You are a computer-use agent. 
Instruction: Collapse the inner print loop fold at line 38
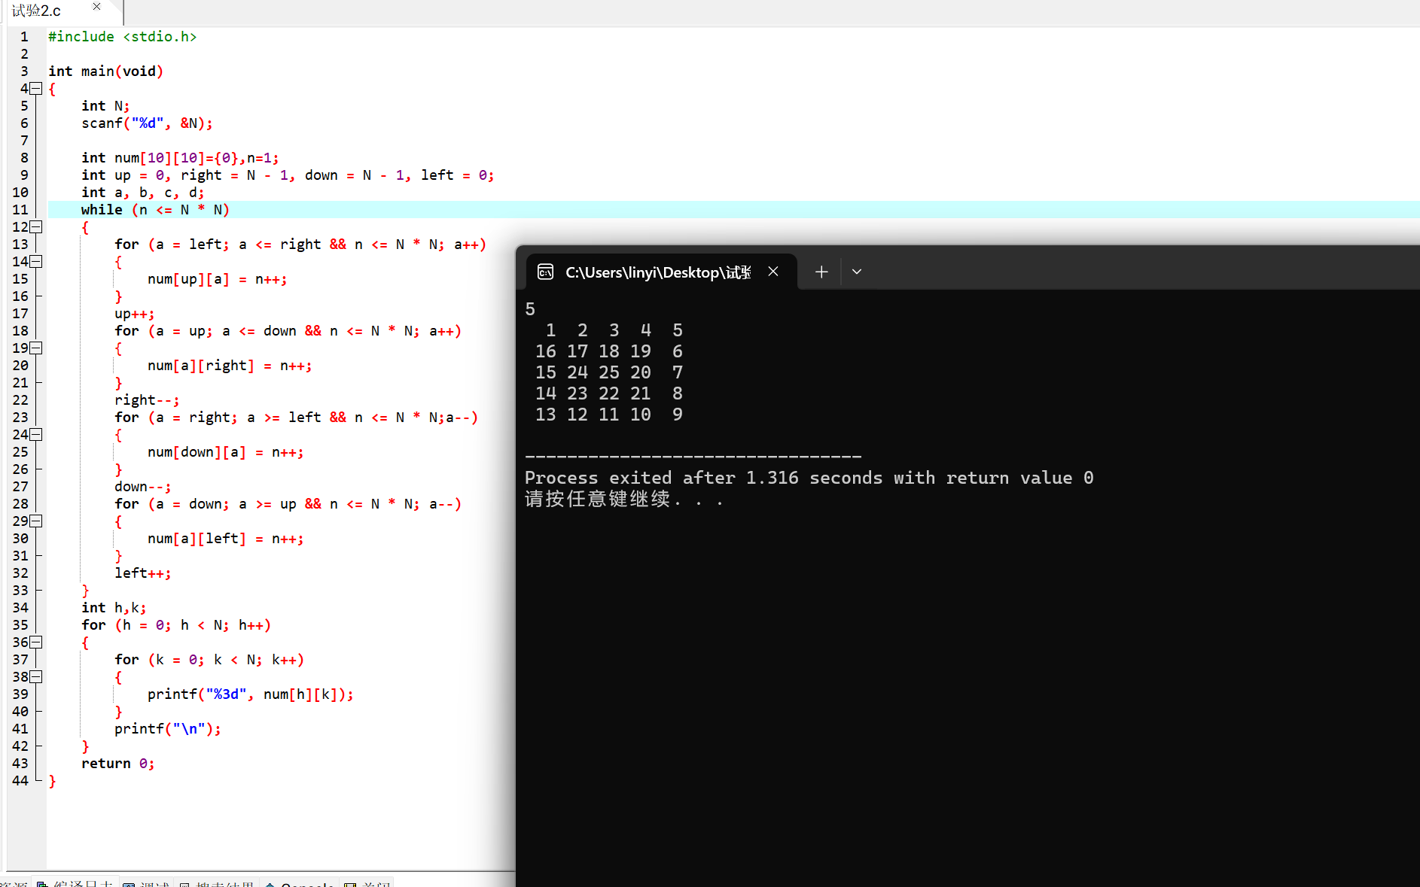coord(35,676)
